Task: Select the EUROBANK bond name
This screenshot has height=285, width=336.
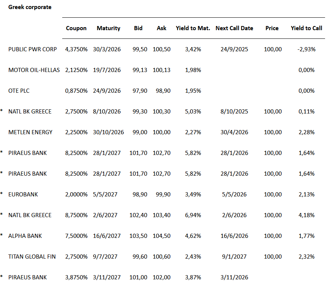Action: (23, 195)
